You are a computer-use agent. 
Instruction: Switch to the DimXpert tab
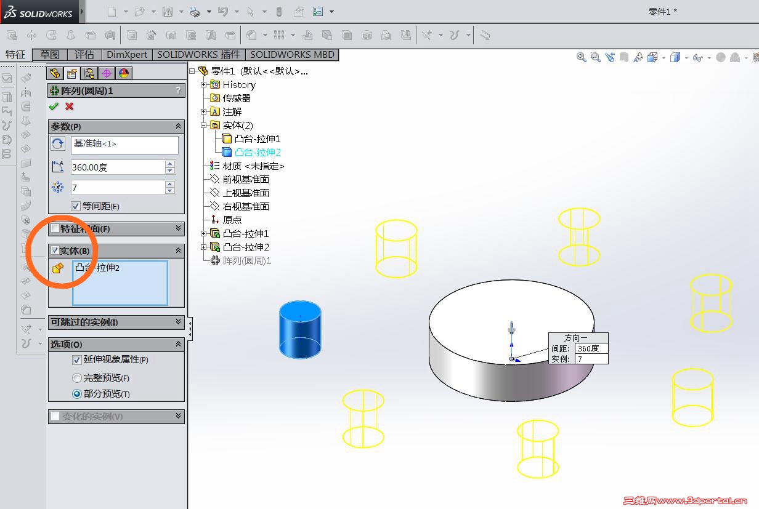pyautogui.click(x=127, y=54)
